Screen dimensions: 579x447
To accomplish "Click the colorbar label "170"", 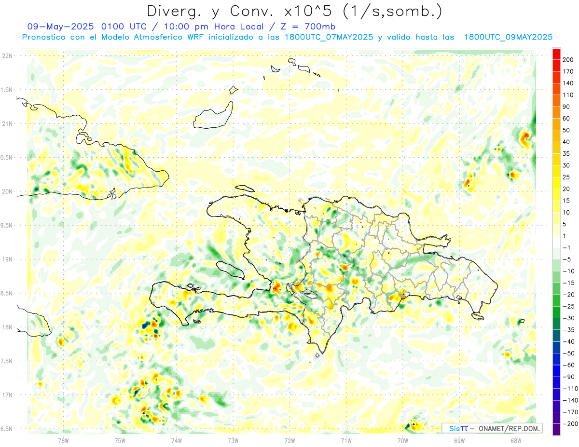I will click(567, 71).
